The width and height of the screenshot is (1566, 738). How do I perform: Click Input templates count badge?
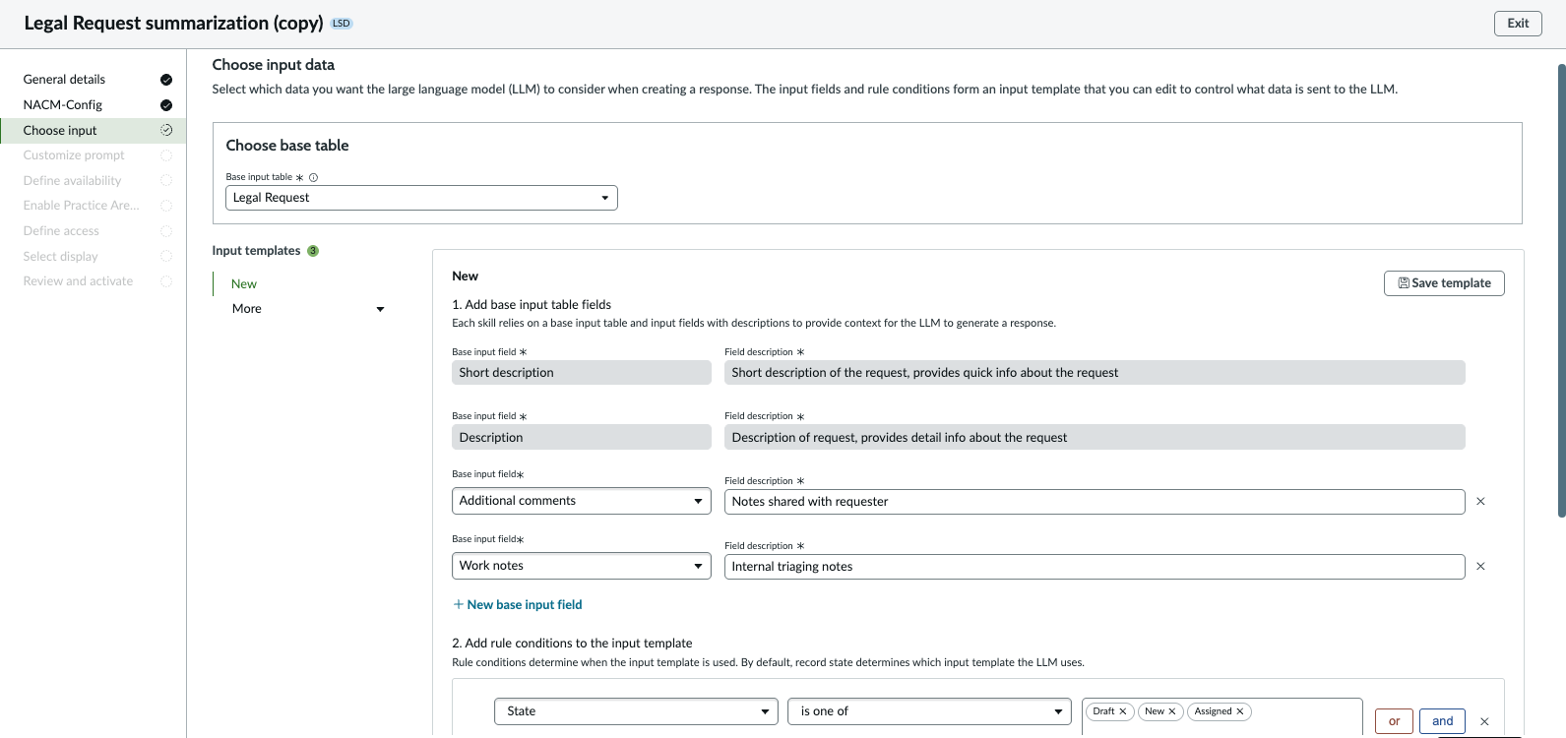click(x=313, y=251)
